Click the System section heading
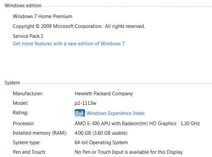The height and width of the screenshot is (157, 212). coord(12,83)
